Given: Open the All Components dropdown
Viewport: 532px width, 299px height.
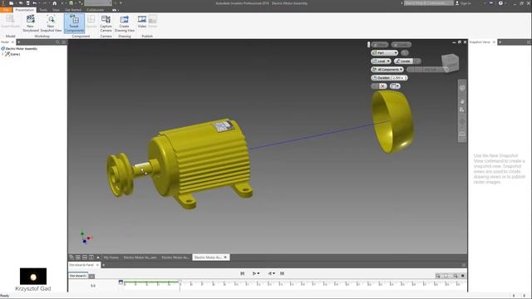Looking at the screenshot, I should click(x=387, y=70).
